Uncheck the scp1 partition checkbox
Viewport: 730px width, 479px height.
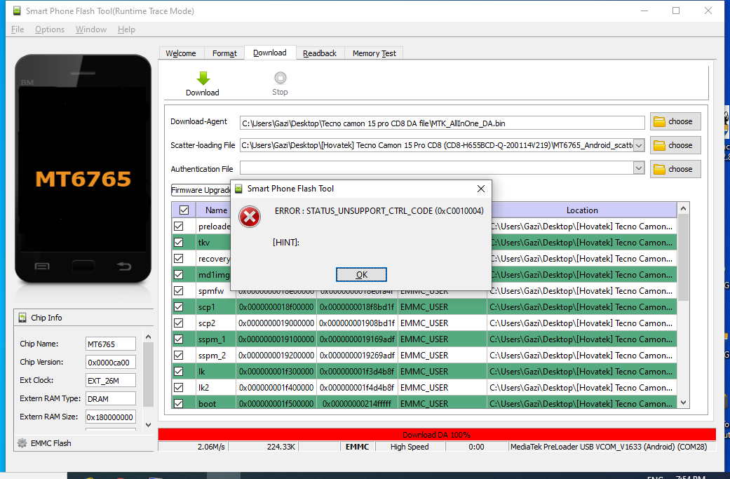(178, 306)
